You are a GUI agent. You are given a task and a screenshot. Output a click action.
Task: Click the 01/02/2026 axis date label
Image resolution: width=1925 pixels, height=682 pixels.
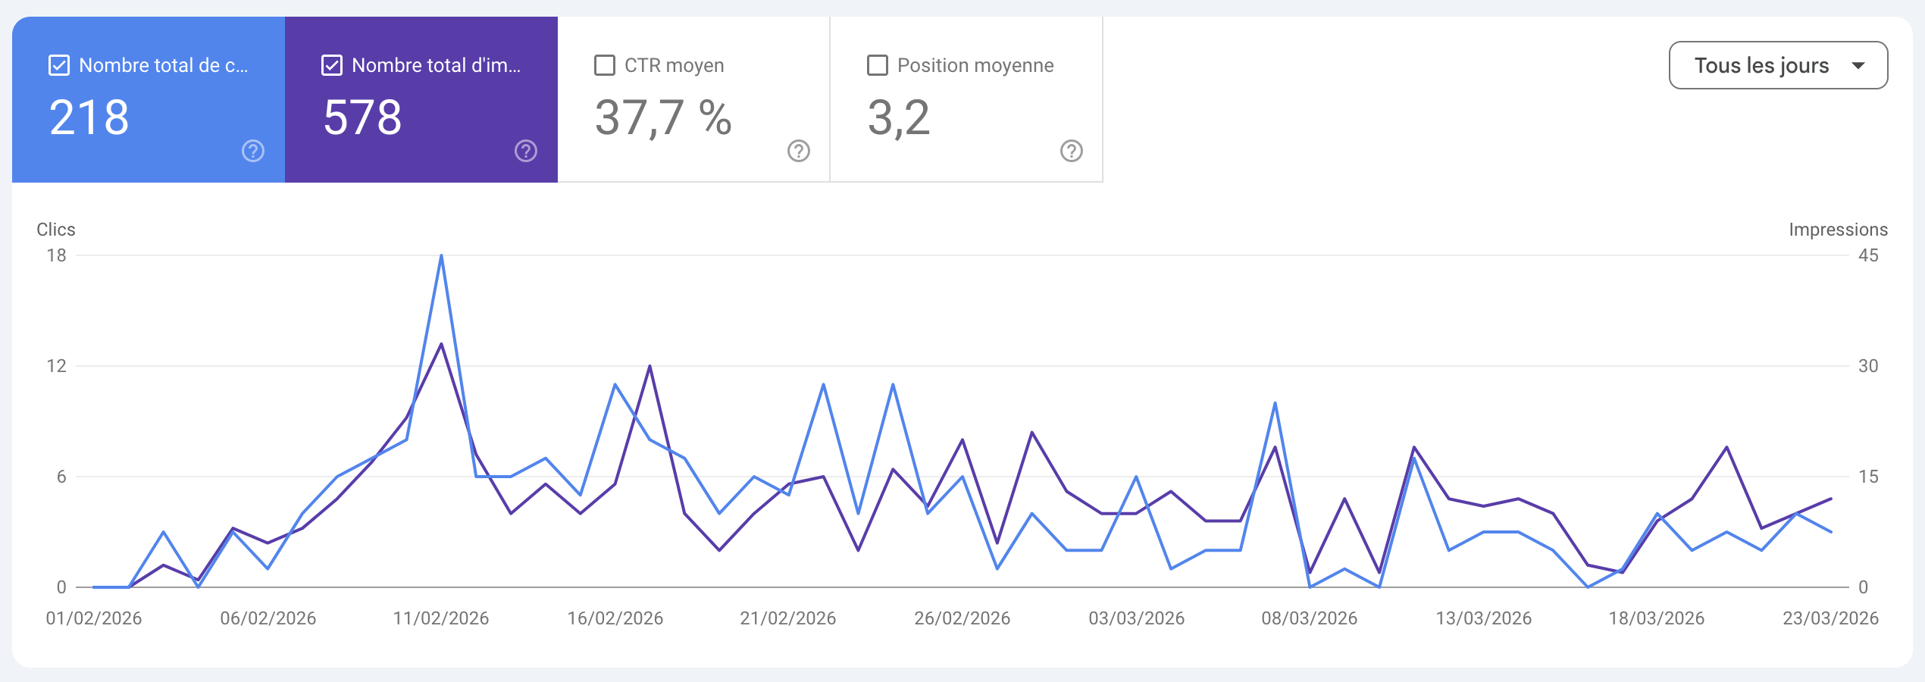[x=92, y=618]
